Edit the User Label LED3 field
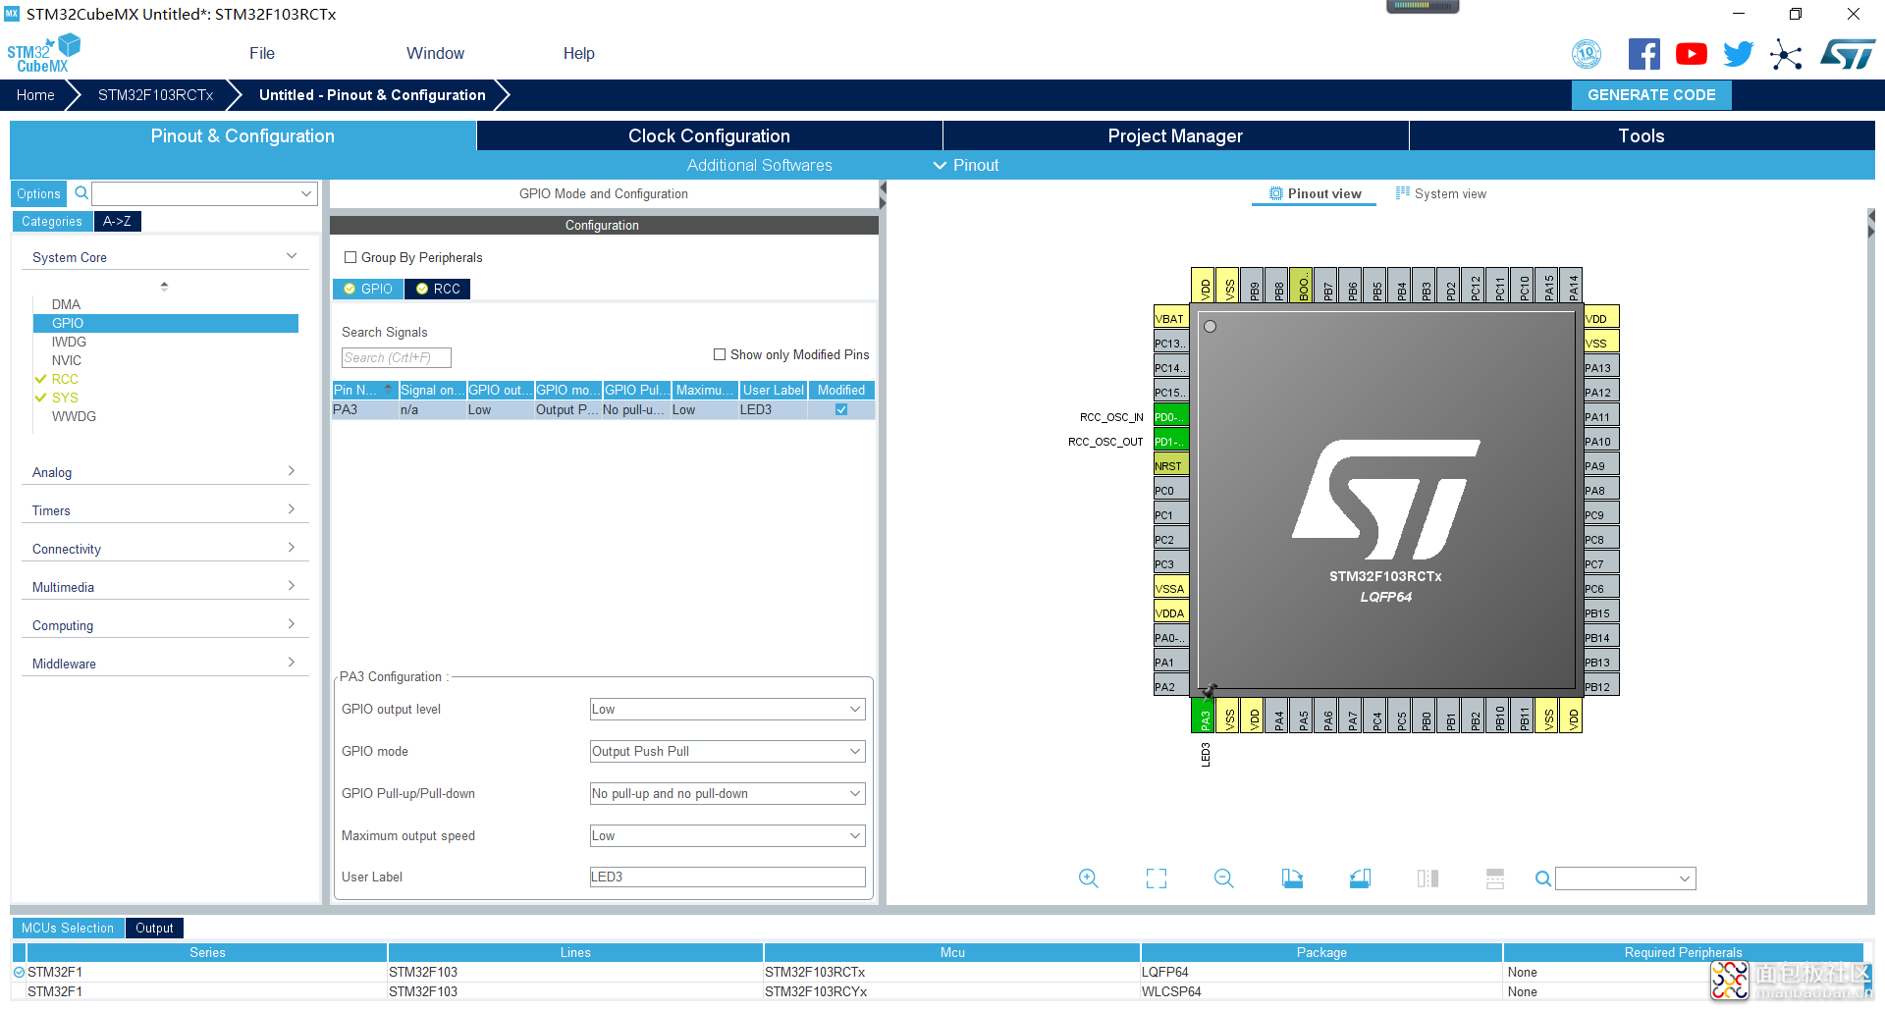Image resolution: width=1885 pixels, height=1011 pixels. click(x=727, y=877)
